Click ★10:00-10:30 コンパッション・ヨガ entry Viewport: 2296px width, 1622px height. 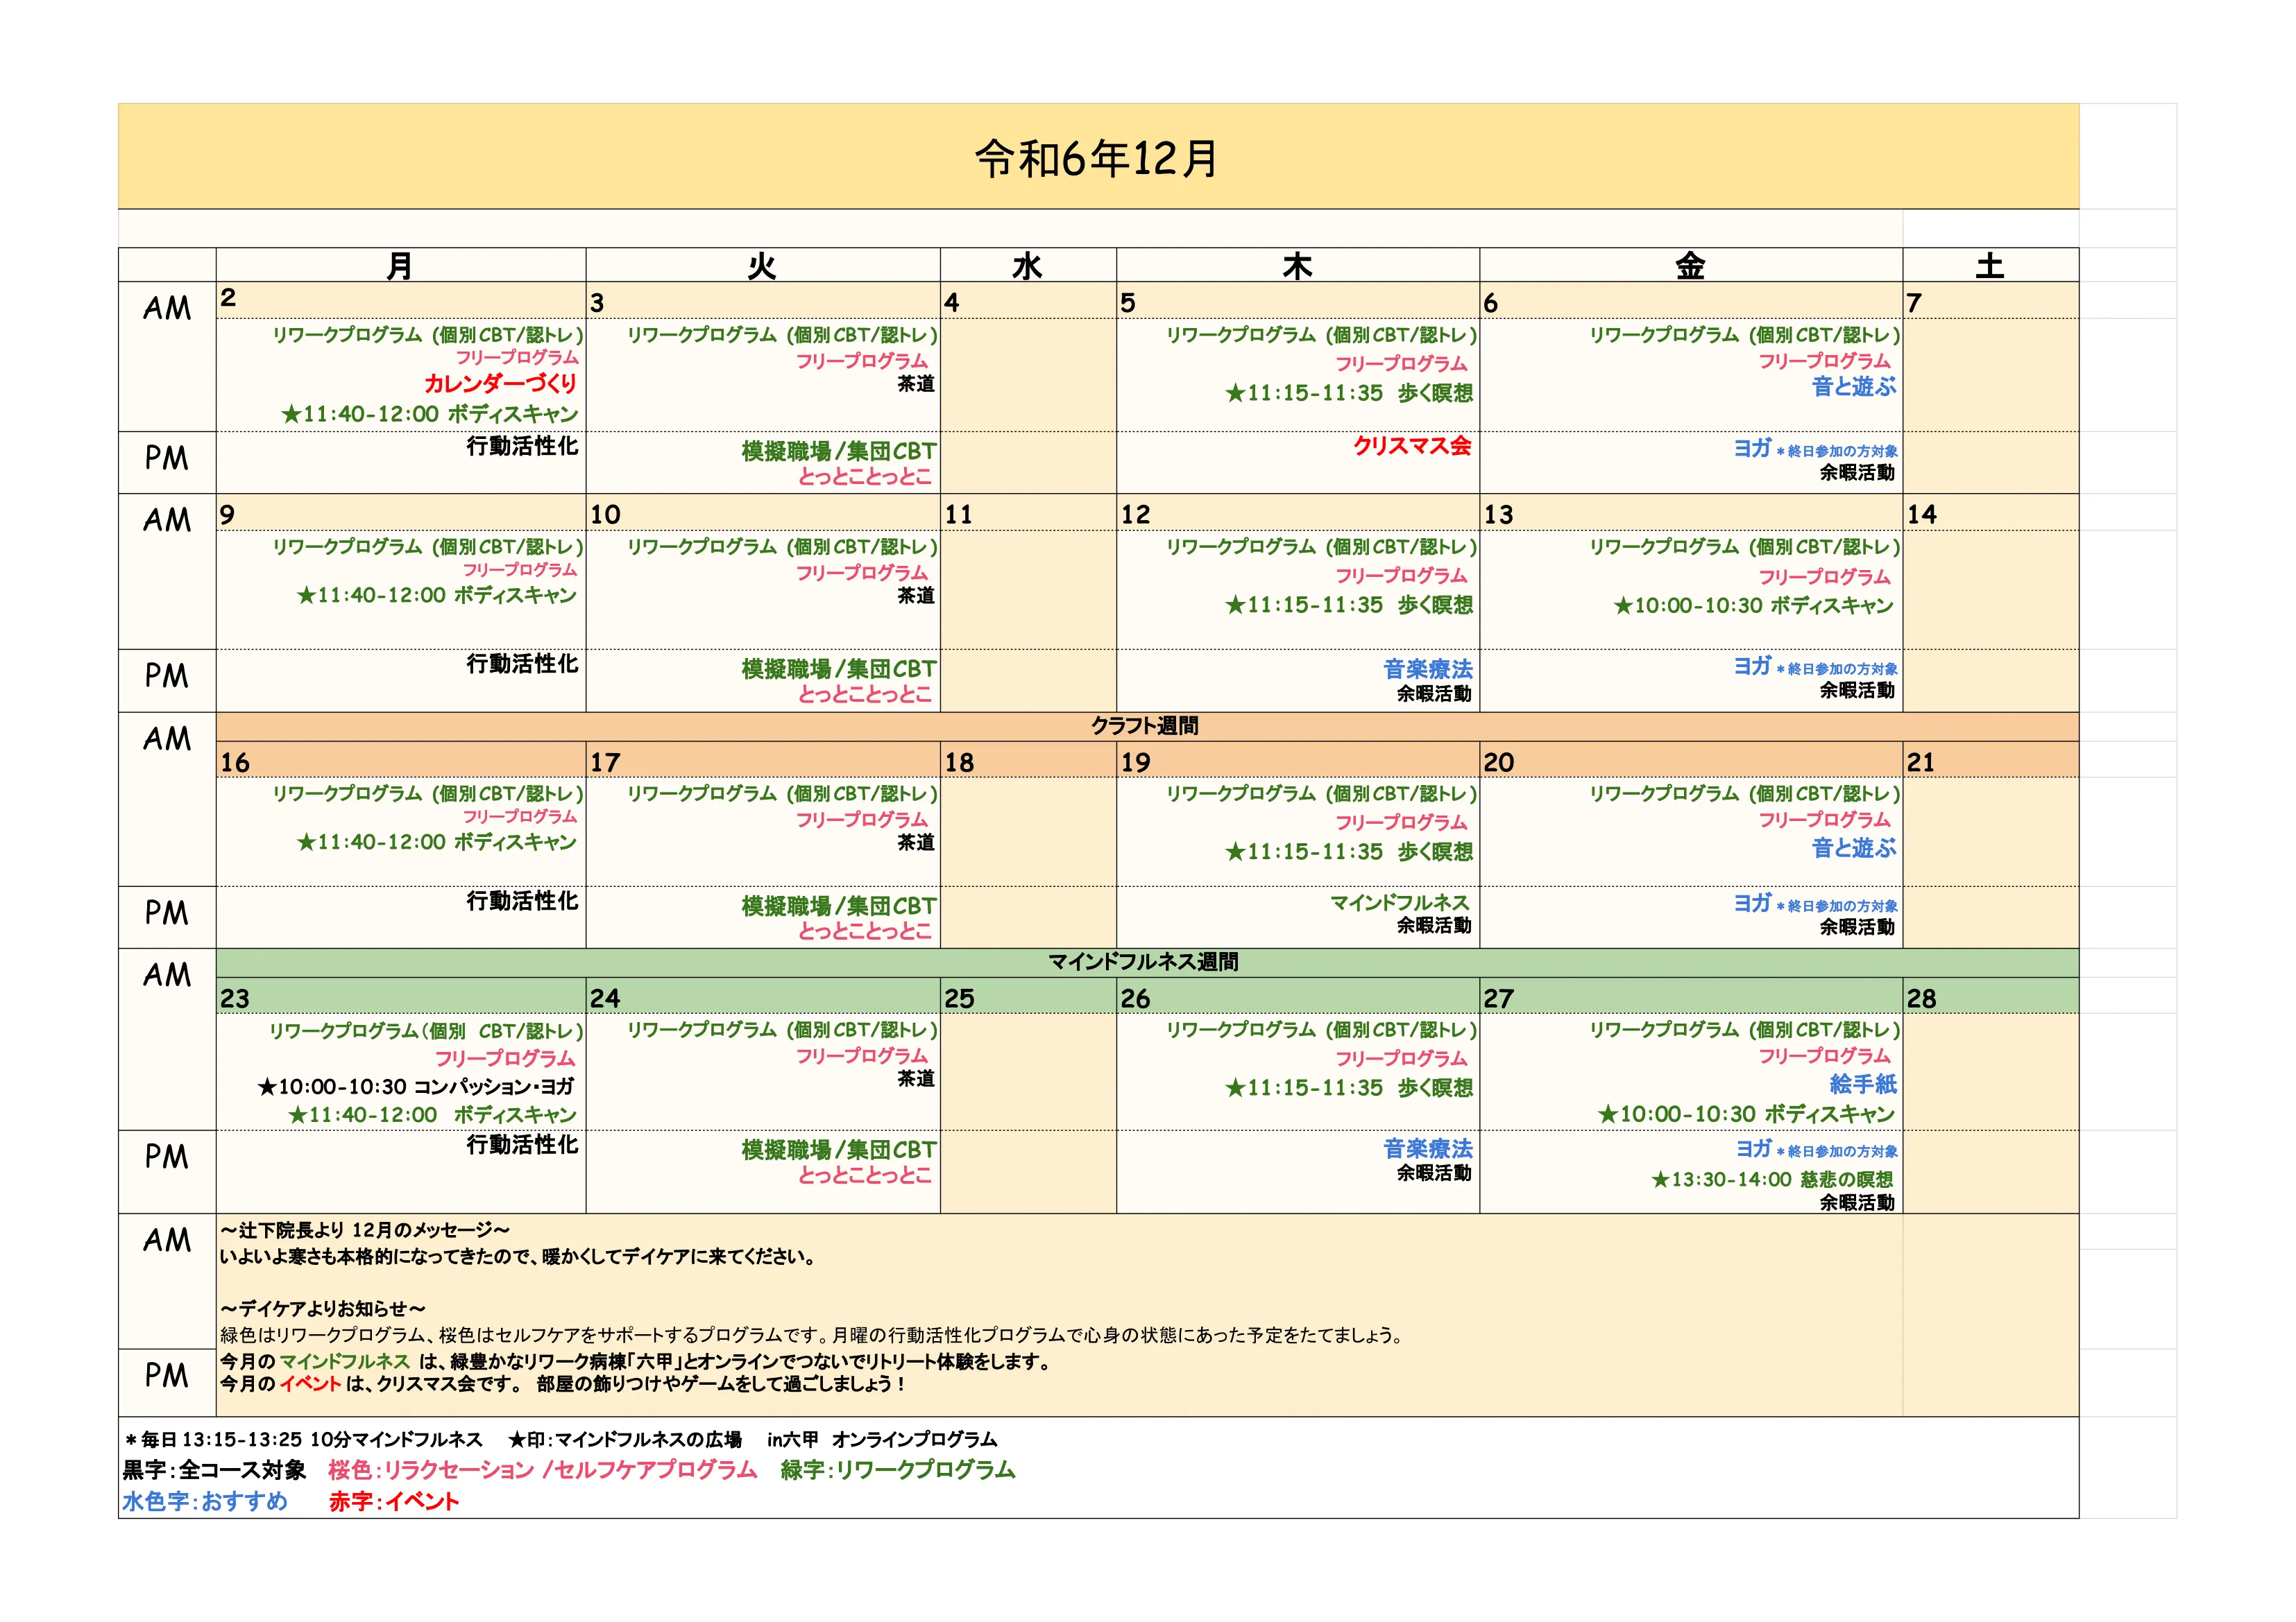click(416, 1087)
